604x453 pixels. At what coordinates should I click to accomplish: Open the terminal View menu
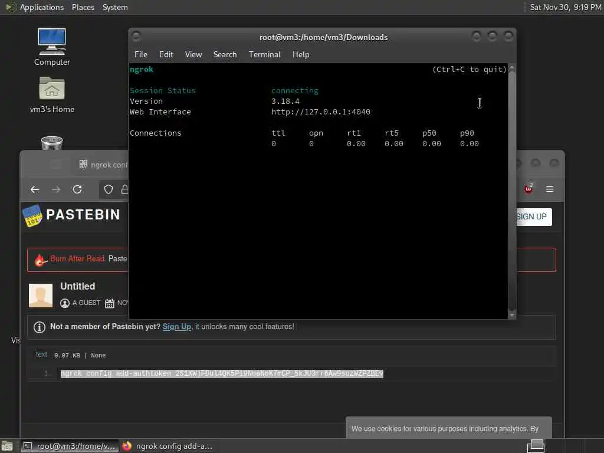[193, 54]
